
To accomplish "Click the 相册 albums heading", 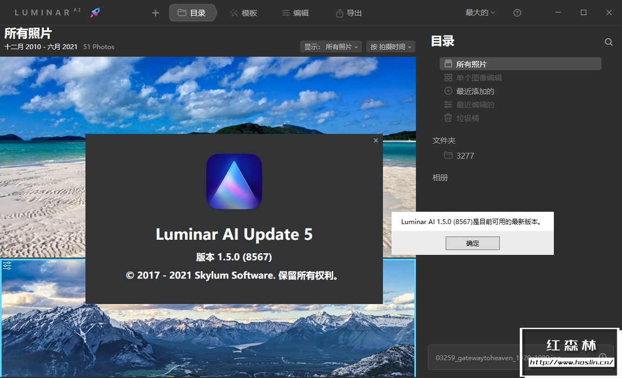I will tap(440, 178).
